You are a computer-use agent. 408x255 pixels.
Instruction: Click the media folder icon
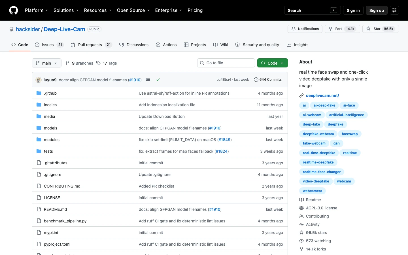(x=39, y=116)
